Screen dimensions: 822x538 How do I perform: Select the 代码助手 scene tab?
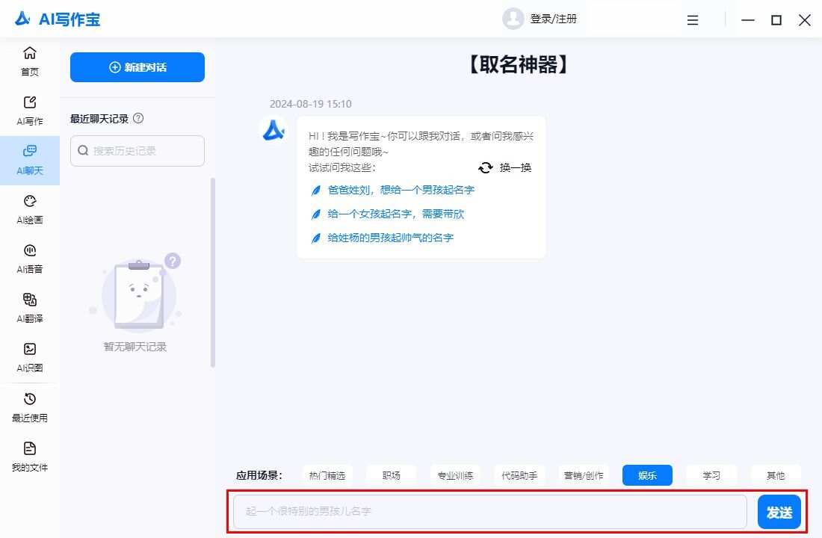(519, 475)
